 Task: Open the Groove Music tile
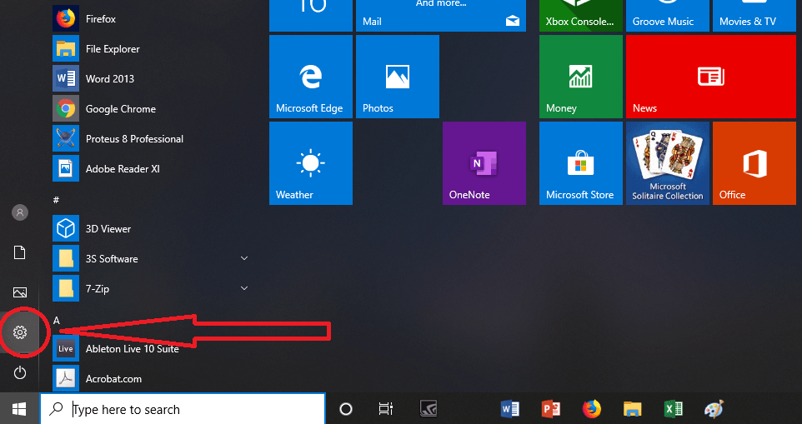(668, 15)
